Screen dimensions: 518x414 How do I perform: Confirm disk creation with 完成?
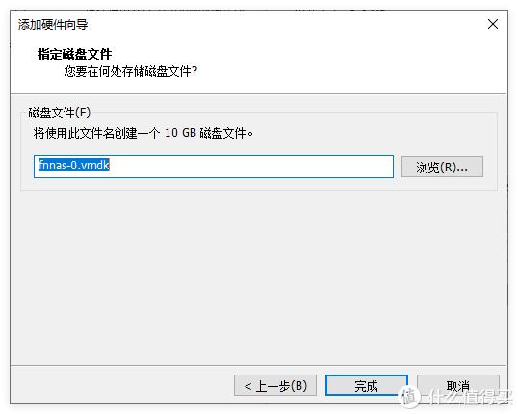click(x=367, y=385)
